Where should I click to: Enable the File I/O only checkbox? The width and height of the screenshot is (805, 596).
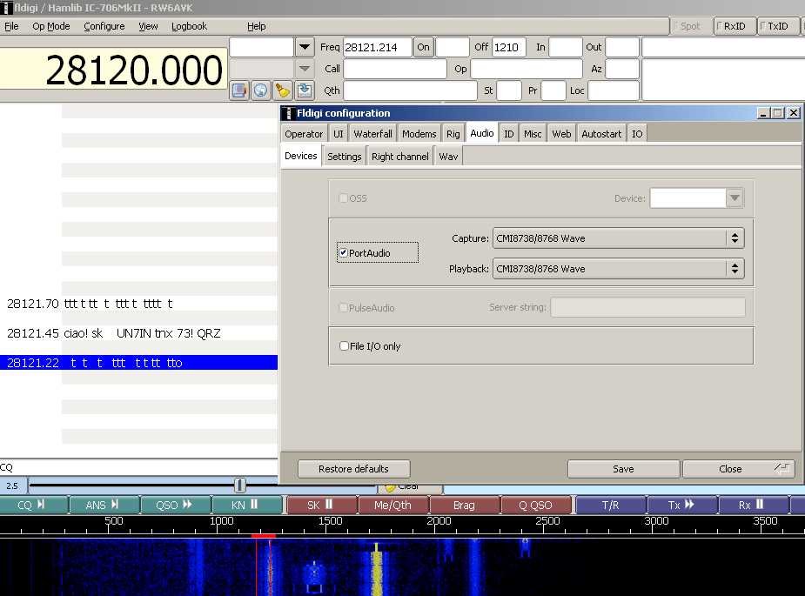(345, 346)
